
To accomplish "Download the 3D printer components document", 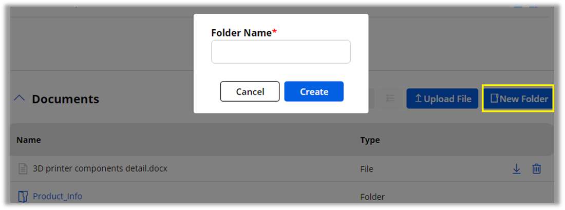I will click(x=517, y=168).
